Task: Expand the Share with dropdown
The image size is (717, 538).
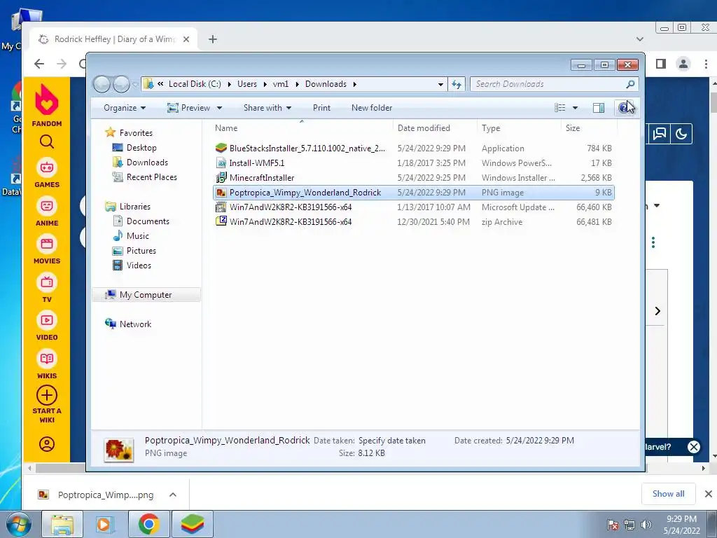Action: coord(267,108)
